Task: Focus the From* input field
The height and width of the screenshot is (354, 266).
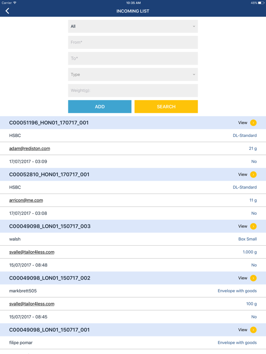Action: coord(133,42)
